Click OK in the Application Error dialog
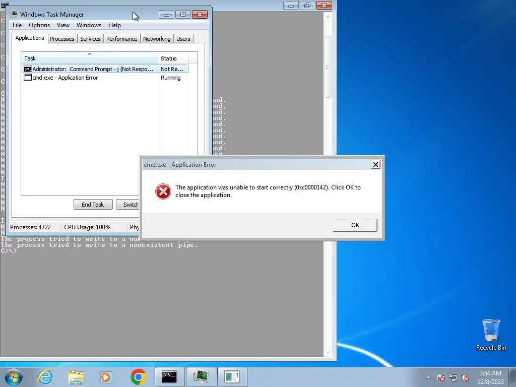Image resolution: width=516 pixels, height=387 pixels. (355, 225)
